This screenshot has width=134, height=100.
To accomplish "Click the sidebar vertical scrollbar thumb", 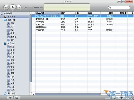I will 31,48.
